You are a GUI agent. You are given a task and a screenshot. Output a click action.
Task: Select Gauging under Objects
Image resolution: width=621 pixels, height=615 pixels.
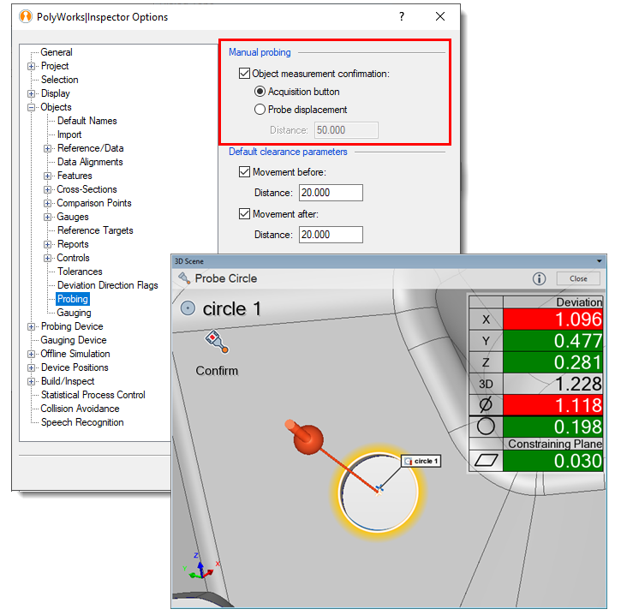click(x=74, y=313)
